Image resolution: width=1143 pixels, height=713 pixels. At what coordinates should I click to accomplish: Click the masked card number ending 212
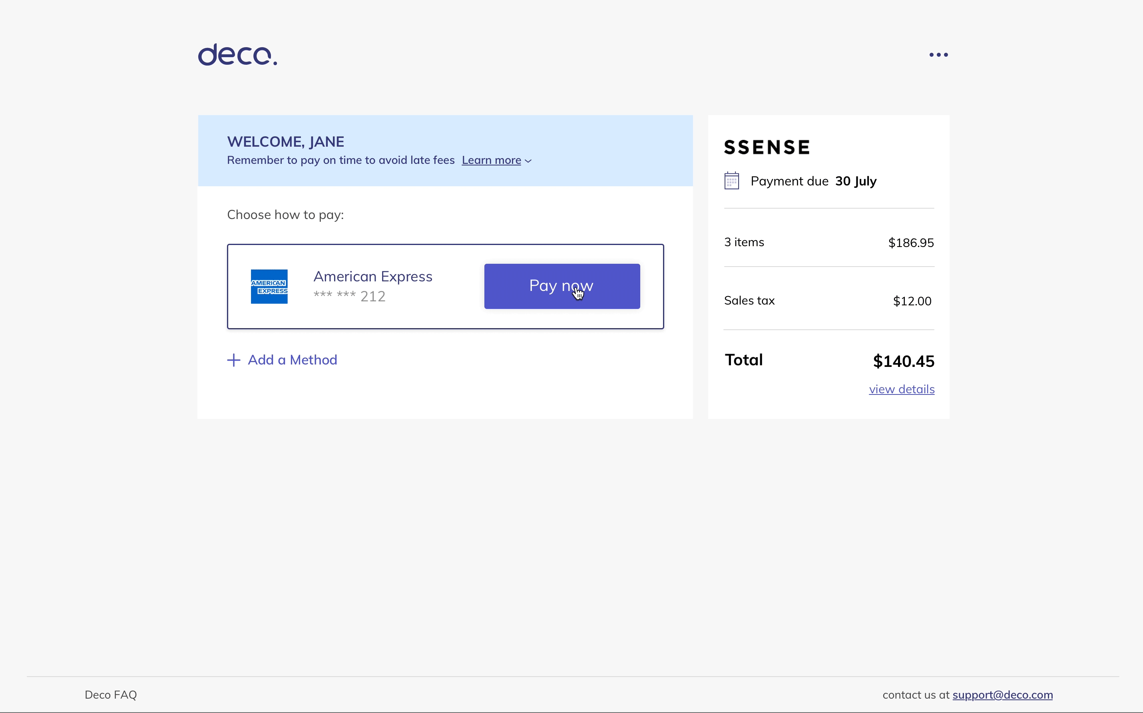tap(349, 296)
